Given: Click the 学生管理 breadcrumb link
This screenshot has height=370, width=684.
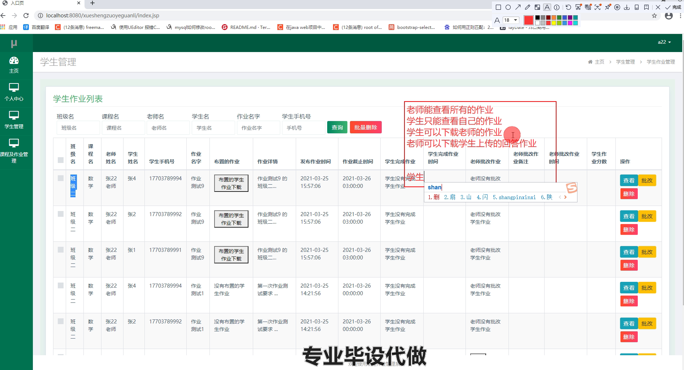Looking at the screenshot, I should [x=625, y=62].
